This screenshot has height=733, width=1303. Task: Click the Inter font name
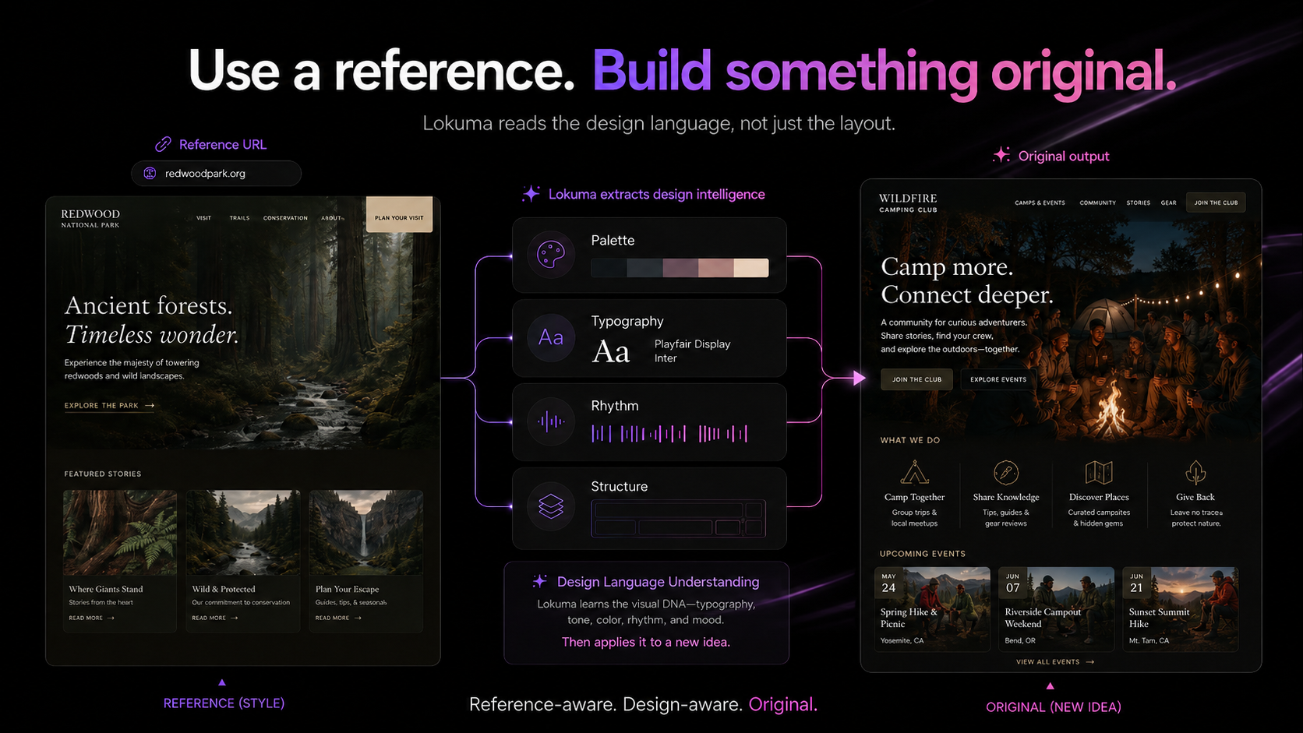[x=666, y=358]
